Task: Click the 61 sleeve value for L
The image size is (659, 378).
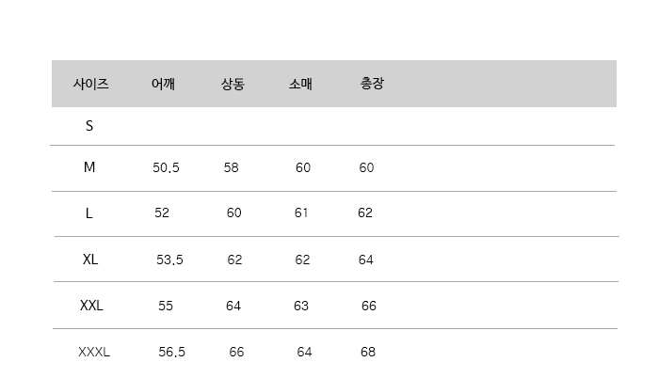Action: (301, 213)
